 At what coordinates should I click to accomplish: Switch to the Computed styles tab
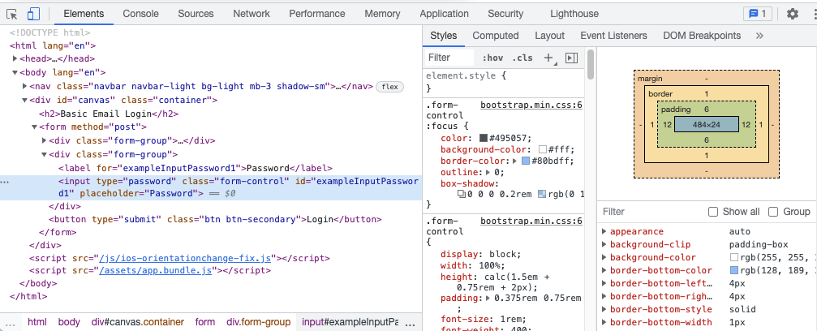click(496, 36)
